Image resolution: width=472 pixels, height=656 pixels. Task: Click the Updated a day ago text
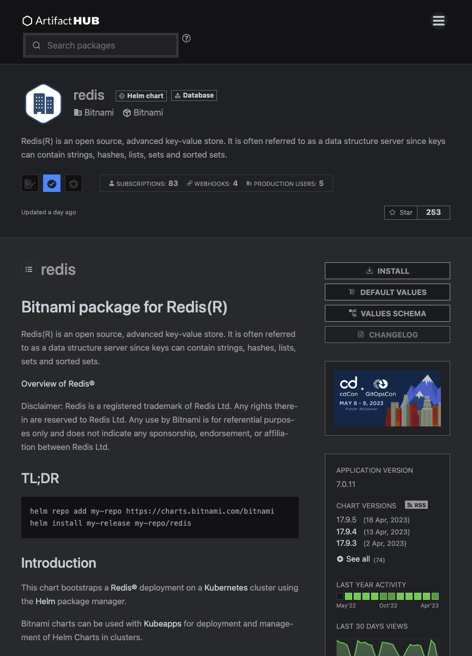coord(49,212)
